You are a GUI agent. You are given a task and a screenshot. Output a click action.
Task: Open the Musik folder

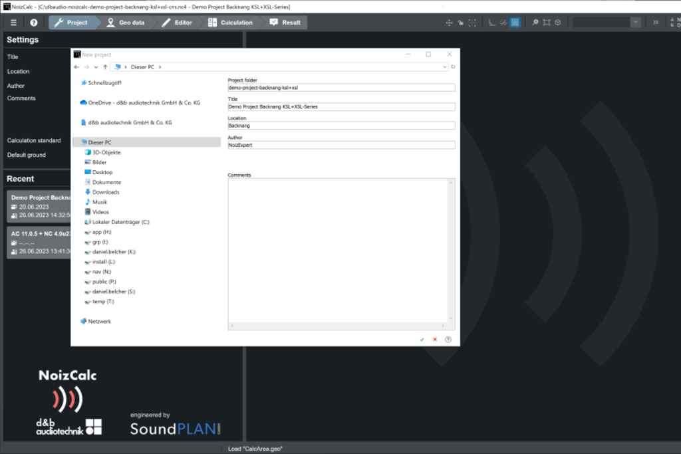click(96, 202)
